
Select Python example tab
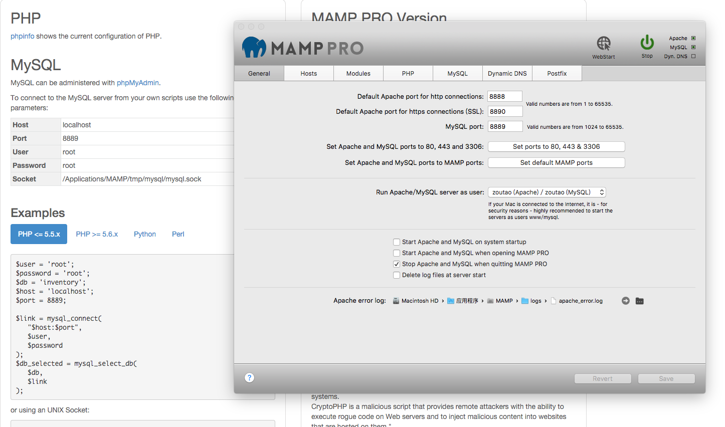(145, 234)
